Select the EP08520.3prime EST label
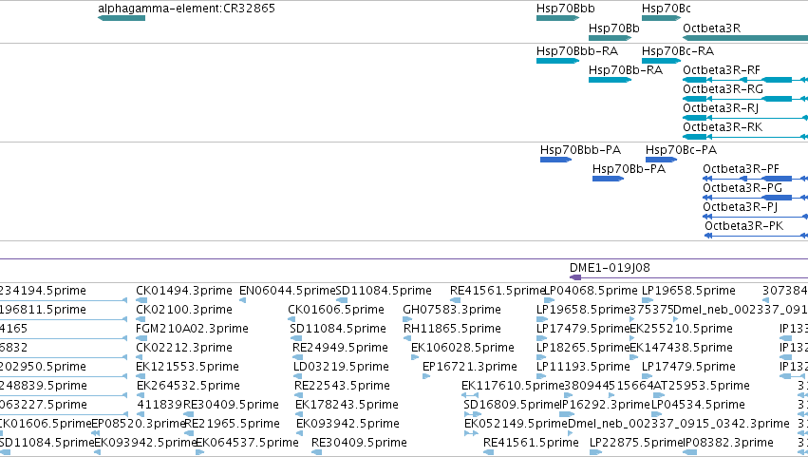 click(138, 424)
